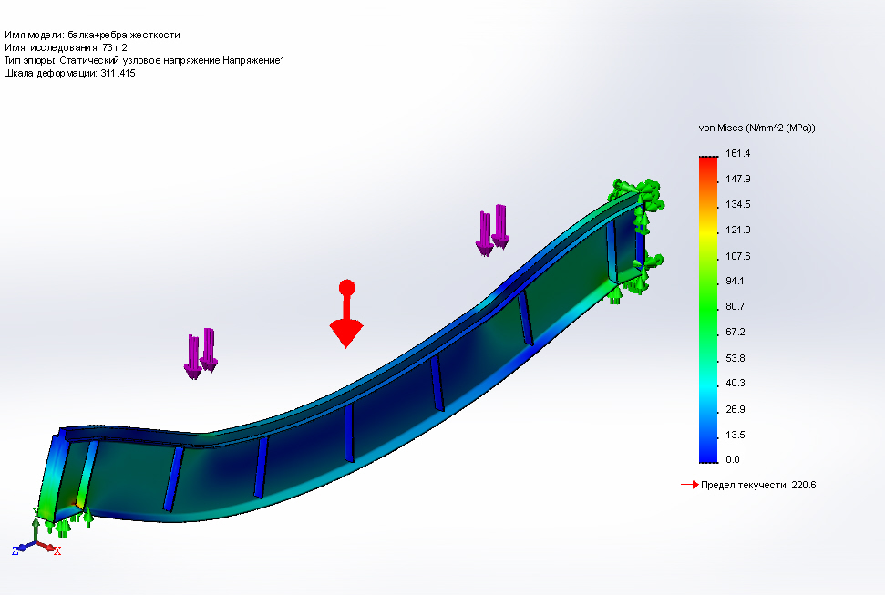Click the legend title 'von Mises (N/mm^2 (MPa))'

point(756,128)
